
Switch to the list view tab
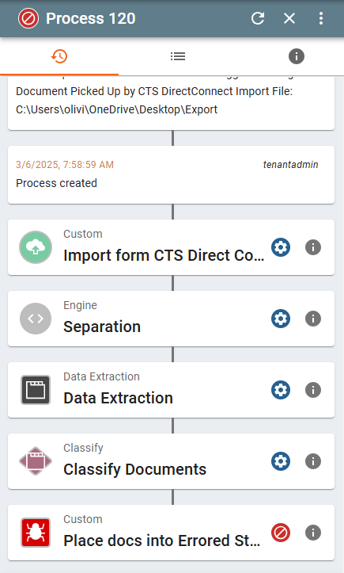178,56
